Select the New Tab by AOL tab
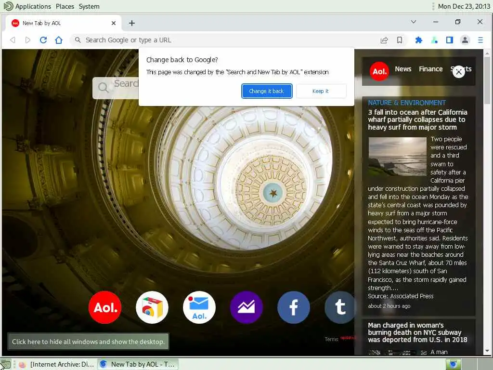493x370 pixels. pyautogui.click(x=64, y=23)
